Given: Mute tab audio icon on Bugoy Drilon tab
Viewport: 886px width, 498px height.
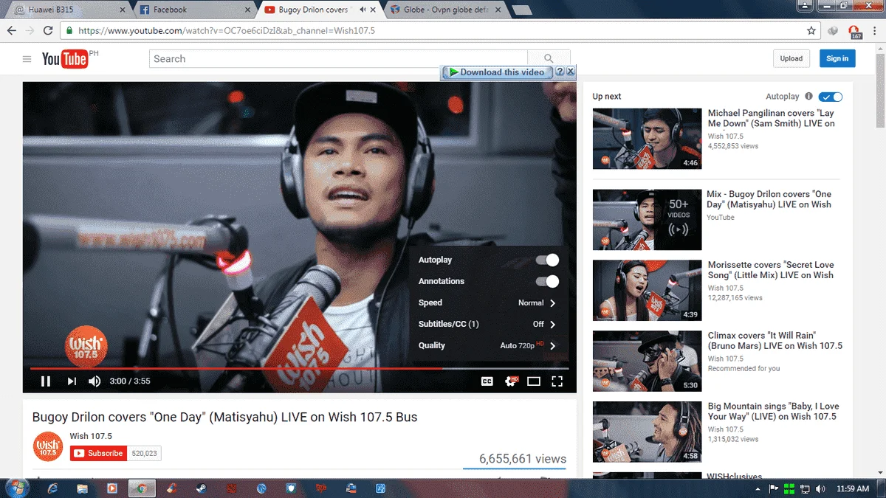Looking at the screenshot, I should 362,10.
